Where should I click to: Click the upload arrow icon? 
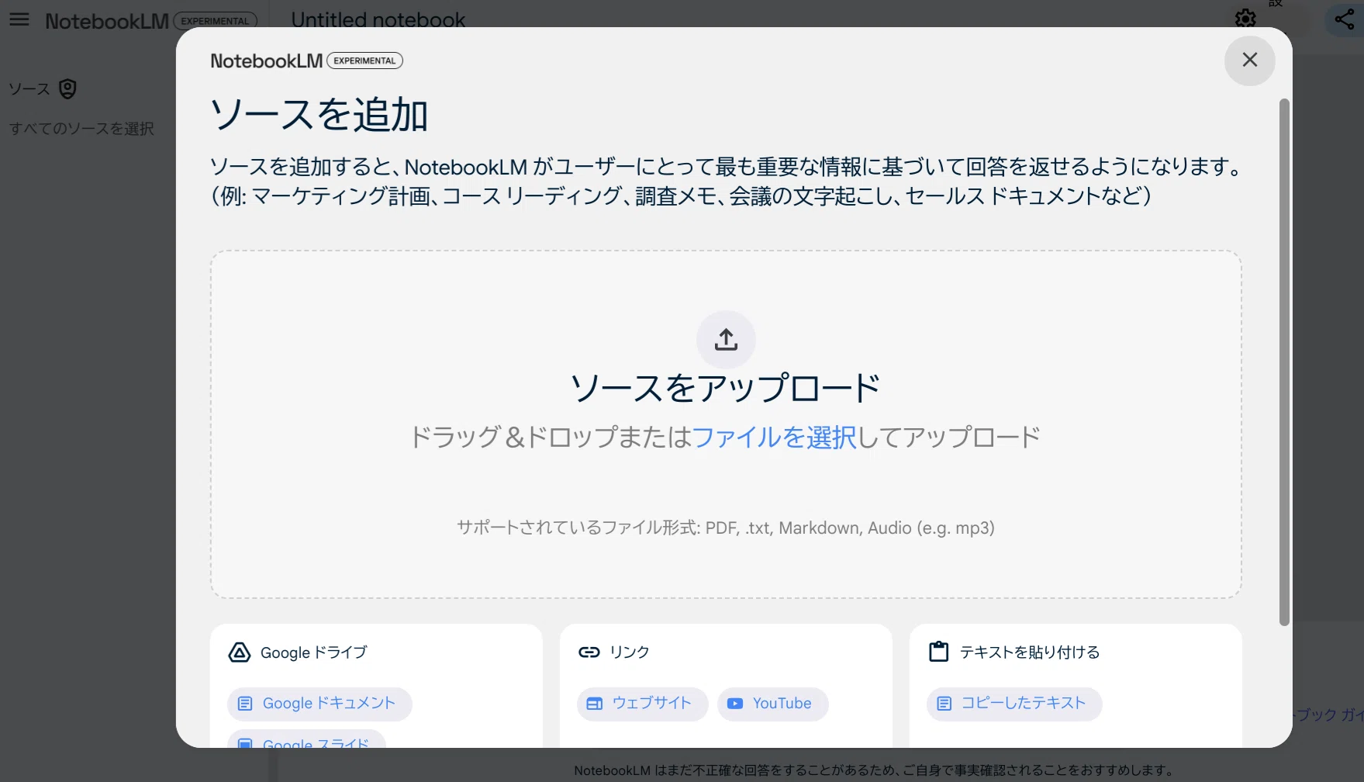point(726,339)
